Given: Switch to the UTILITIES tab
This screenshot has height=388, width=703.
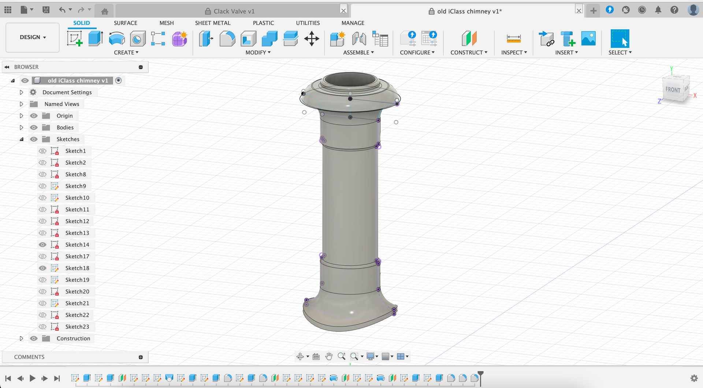Looking at the screenshot, I should pyautogui.click(x=308, y=23).
